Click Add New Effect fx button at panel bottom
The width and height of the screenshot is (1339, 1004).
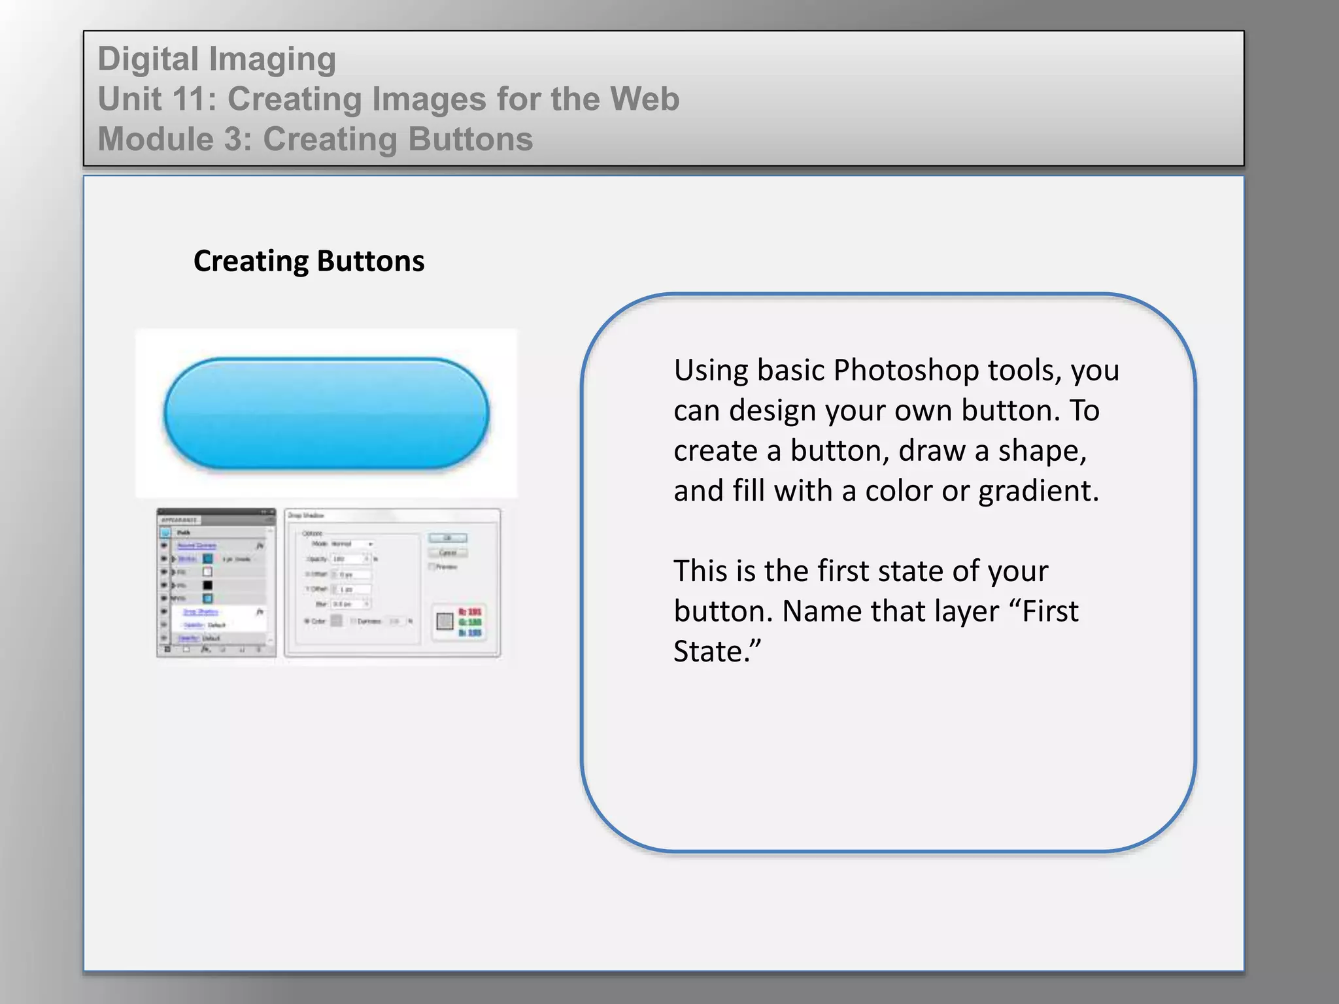(x=205, y=650)
